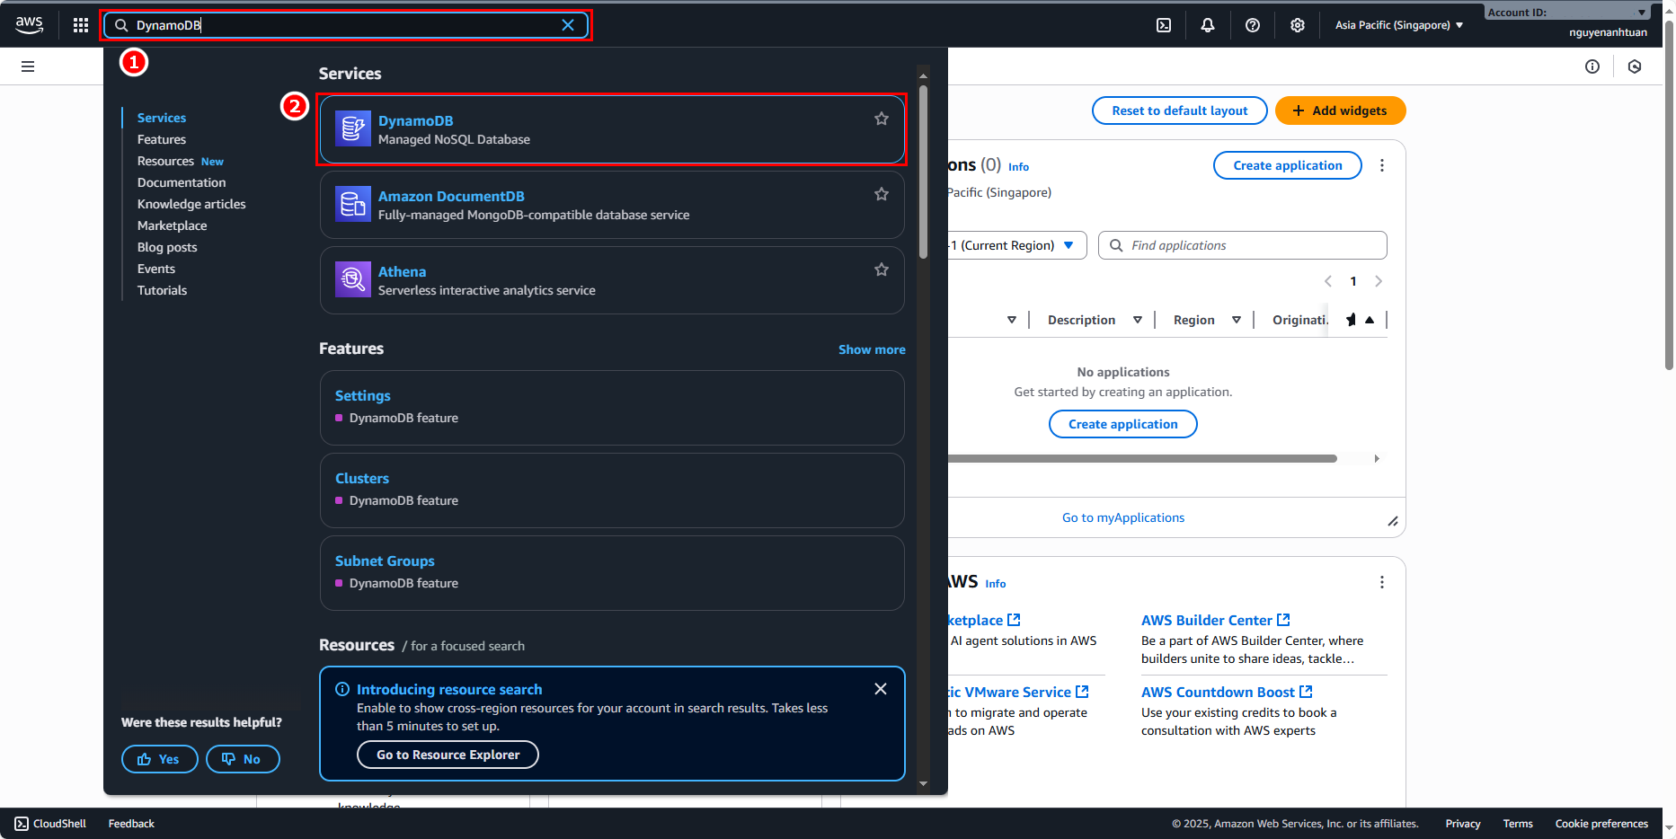1676x839 pixels.
Task: Open the help question mark icon
Action: pos(1253,25)
